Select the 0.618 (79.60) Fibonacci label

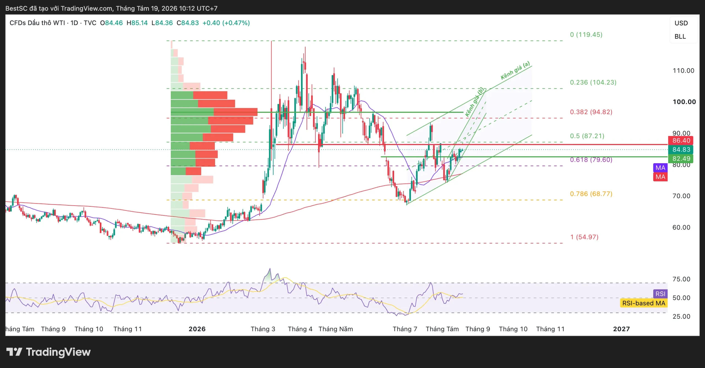(591, 160)
